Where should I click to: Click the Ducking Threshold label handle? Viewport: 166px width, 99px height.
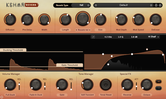coord(13,50)
